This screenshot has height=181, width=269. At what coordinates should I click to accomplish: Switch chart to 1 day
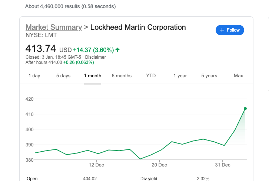[34, 76]
